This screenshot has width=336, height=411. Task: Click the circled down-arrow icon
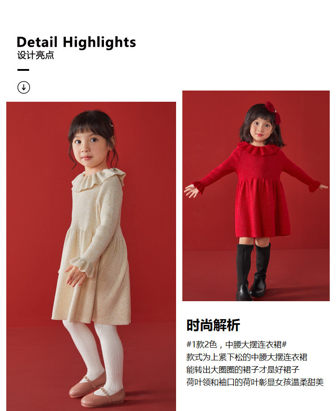[x=24, y=87]
